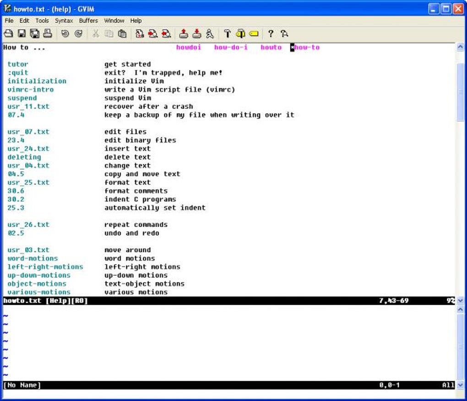
Task: Click the Save file floppy icon
Action: click(22, 33)
